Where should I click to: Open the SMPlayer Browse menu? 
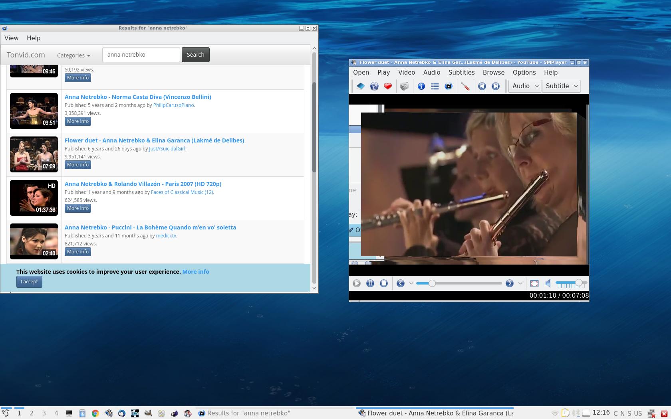[x=494, y=73]
